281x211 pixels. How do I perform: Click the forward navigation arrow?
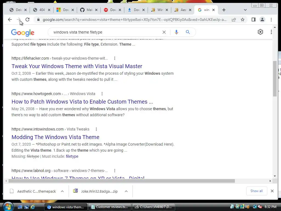click(19, 20)
